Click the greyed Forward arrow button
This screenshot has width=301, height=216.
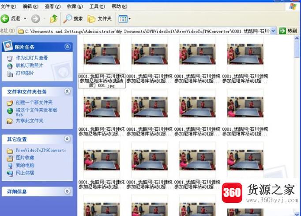coord(36,19)
